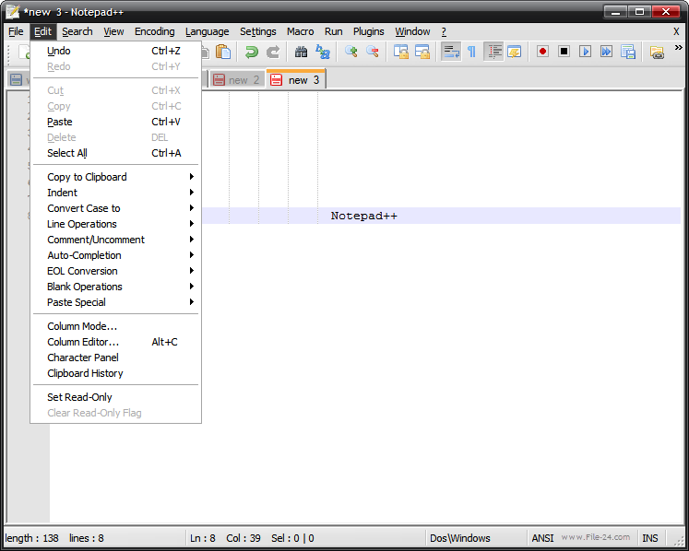Open the Search menu
The width and height of the screenshot is (689, 551).
pos(77,31)
